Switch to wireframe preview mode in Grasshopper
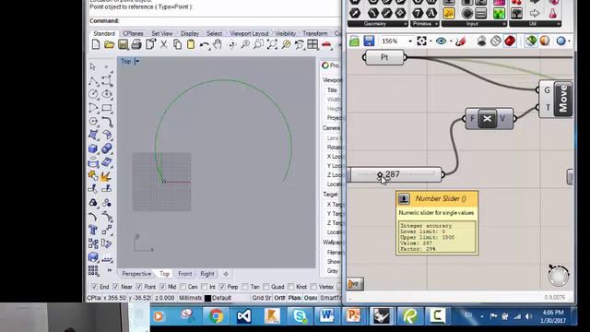 point(496,41)
